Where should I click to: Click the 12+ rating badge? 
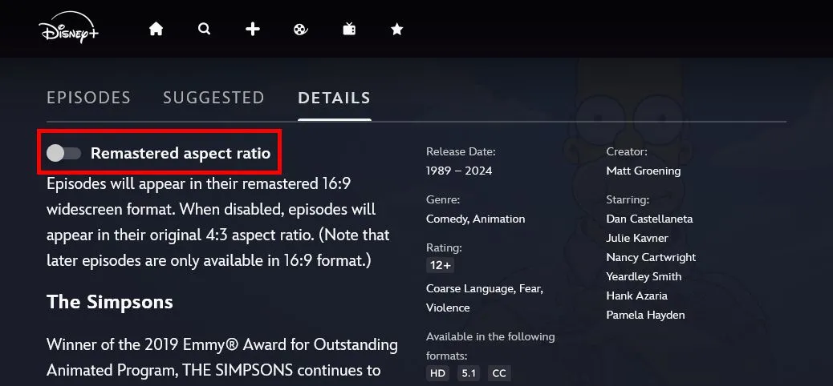pyautogui.click(x=440, y=265)
